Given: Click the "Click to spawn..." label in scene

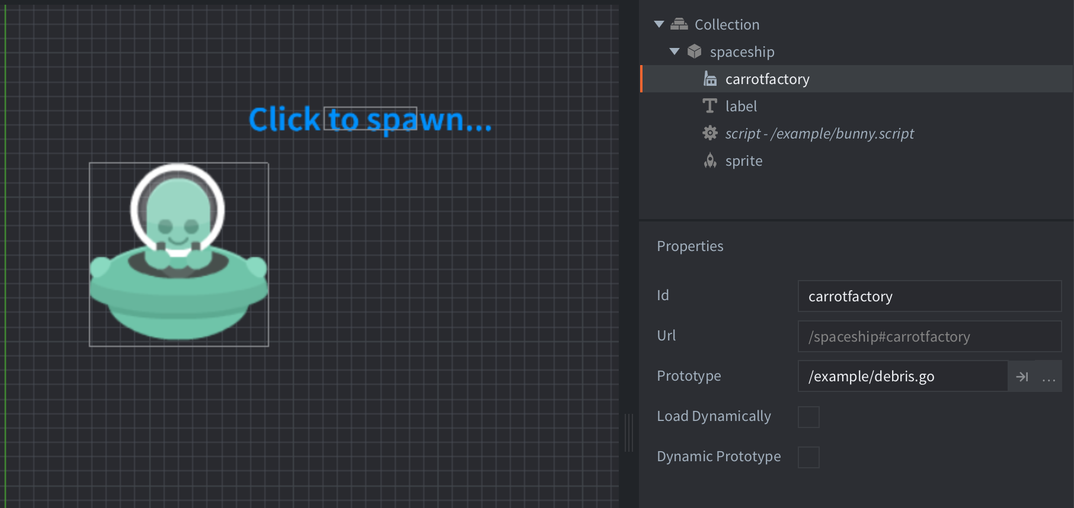Looking at the screenshot, I should tap(370, 119).
